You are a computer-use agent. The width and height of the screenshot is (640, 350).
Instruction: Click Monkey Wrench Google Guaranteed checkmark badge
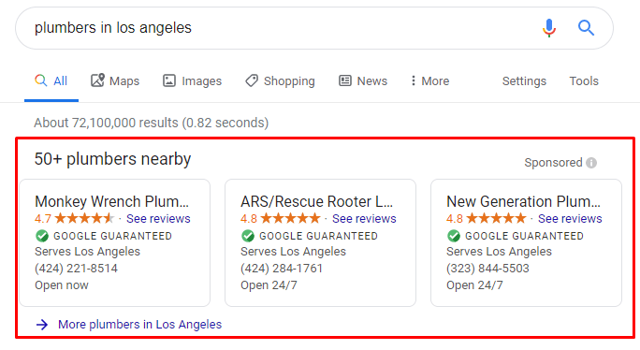point(42,236)
